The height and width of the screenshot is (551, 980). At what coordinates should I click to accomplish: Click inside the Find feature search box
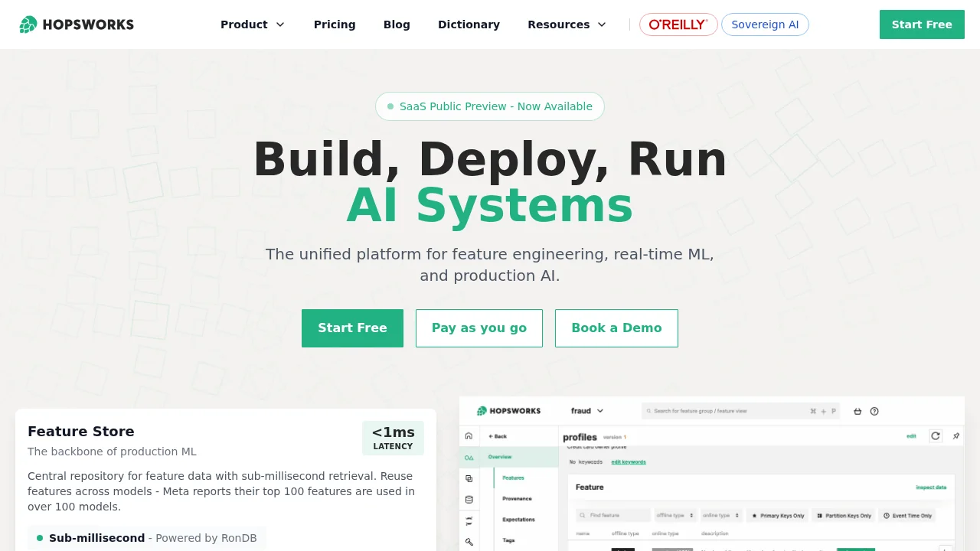pos(612,515)
